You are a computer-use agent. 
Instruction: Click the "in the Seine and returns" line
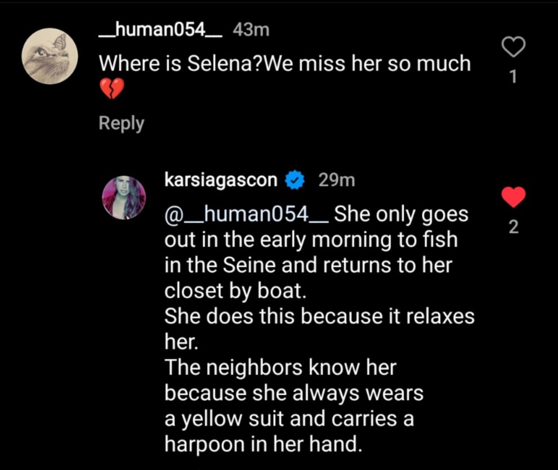click(308, 265)
